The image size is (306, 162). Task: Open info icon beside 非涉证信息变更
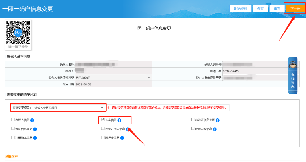218,120
